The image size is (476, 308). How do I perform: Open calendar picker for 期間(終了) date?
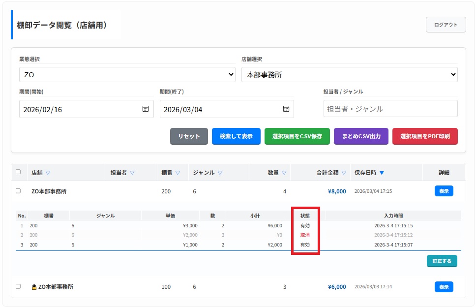pos(286,109)
